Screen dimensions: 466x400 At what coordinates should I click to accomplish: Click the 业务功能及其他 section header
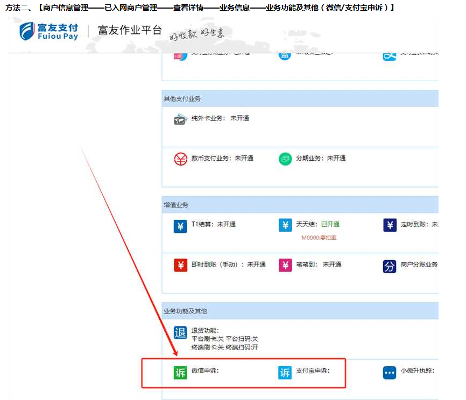[185, 311]
